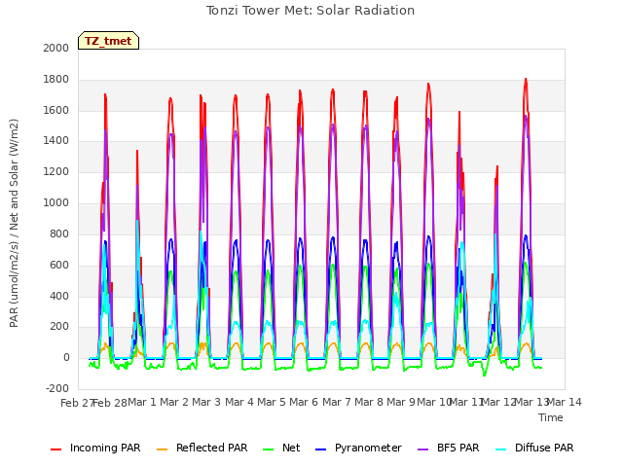The width and height of the screenshot is (623, 467).
Task: Click the red Incoming PAR legend swatch
Action: (56, 449)
